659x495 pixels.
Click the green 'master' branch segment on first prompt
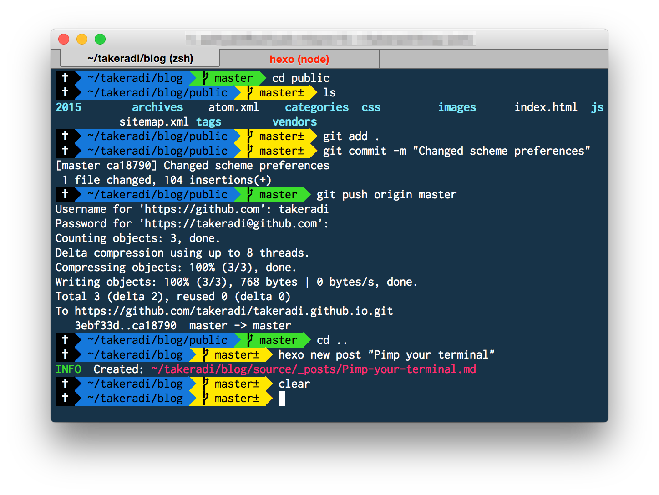point(228,78)
